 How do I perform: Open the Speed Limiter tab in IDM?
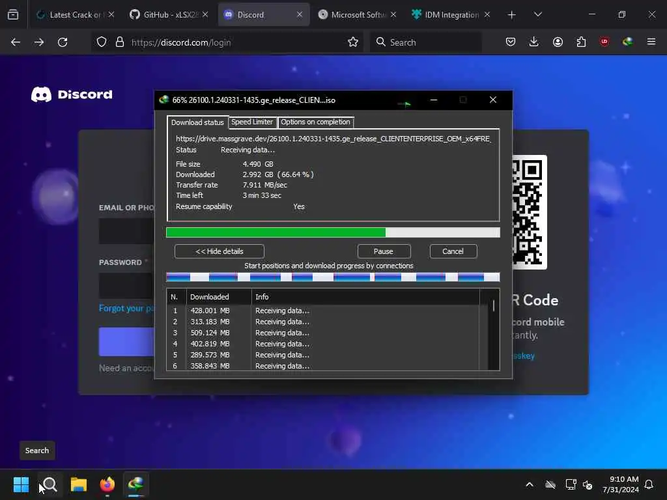click(252, 122)
